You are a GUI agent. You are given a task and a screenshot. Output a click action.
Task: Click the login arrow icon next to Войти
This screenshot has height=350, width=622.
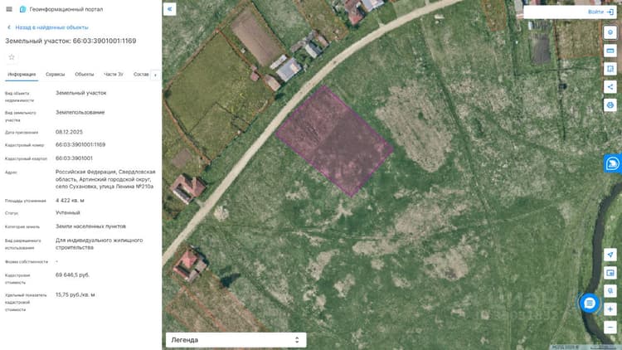click(610, 12)
